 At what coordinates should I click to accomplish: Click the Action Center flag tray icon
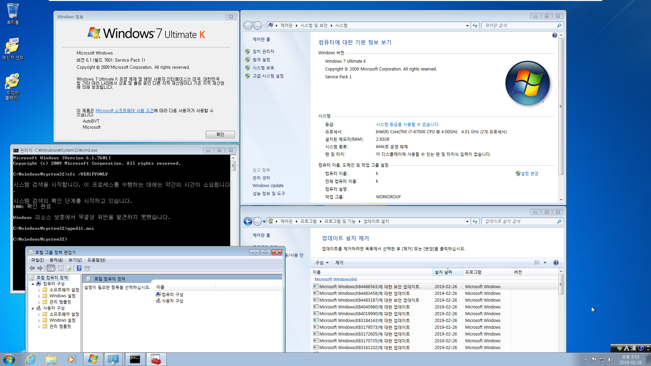(x=594, y=360)
